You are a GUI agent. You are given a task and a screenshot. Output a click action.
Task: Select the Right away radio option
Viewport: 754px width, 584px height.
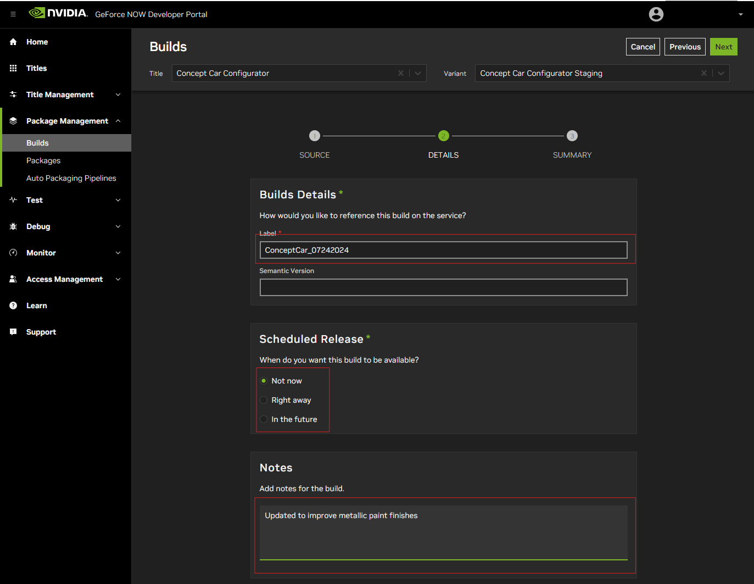[x=264, y=400]
